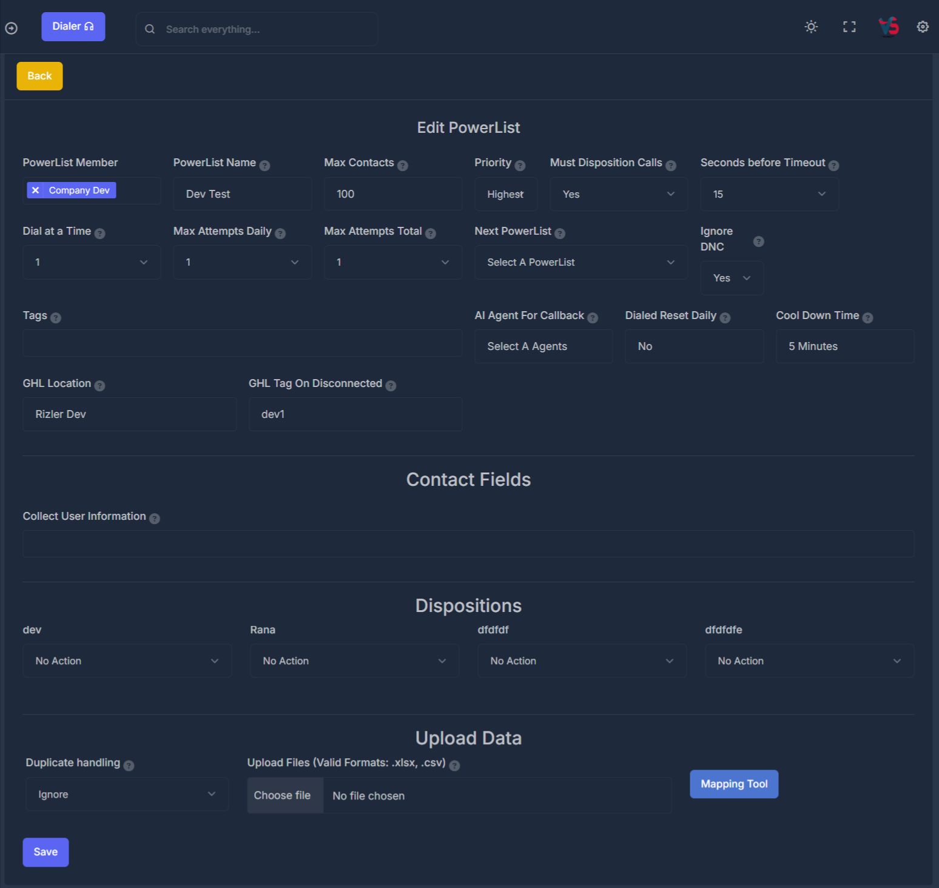Expand the Next PowerList selector
Viewport: 939px width, 888px height.
tap(581, 262)
